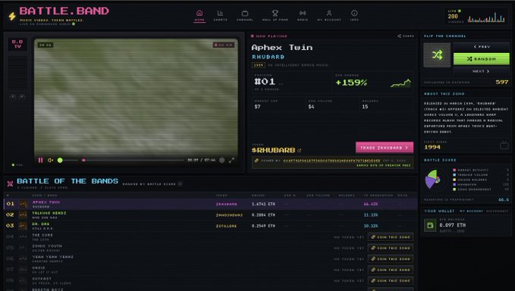This screenshot has height=291, width=515.
Task: Click the 66.43% graduation value
Action: tap(371, 204)
